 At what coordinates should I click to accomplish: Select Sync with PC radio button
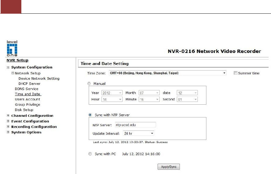(x=90, y=154)
